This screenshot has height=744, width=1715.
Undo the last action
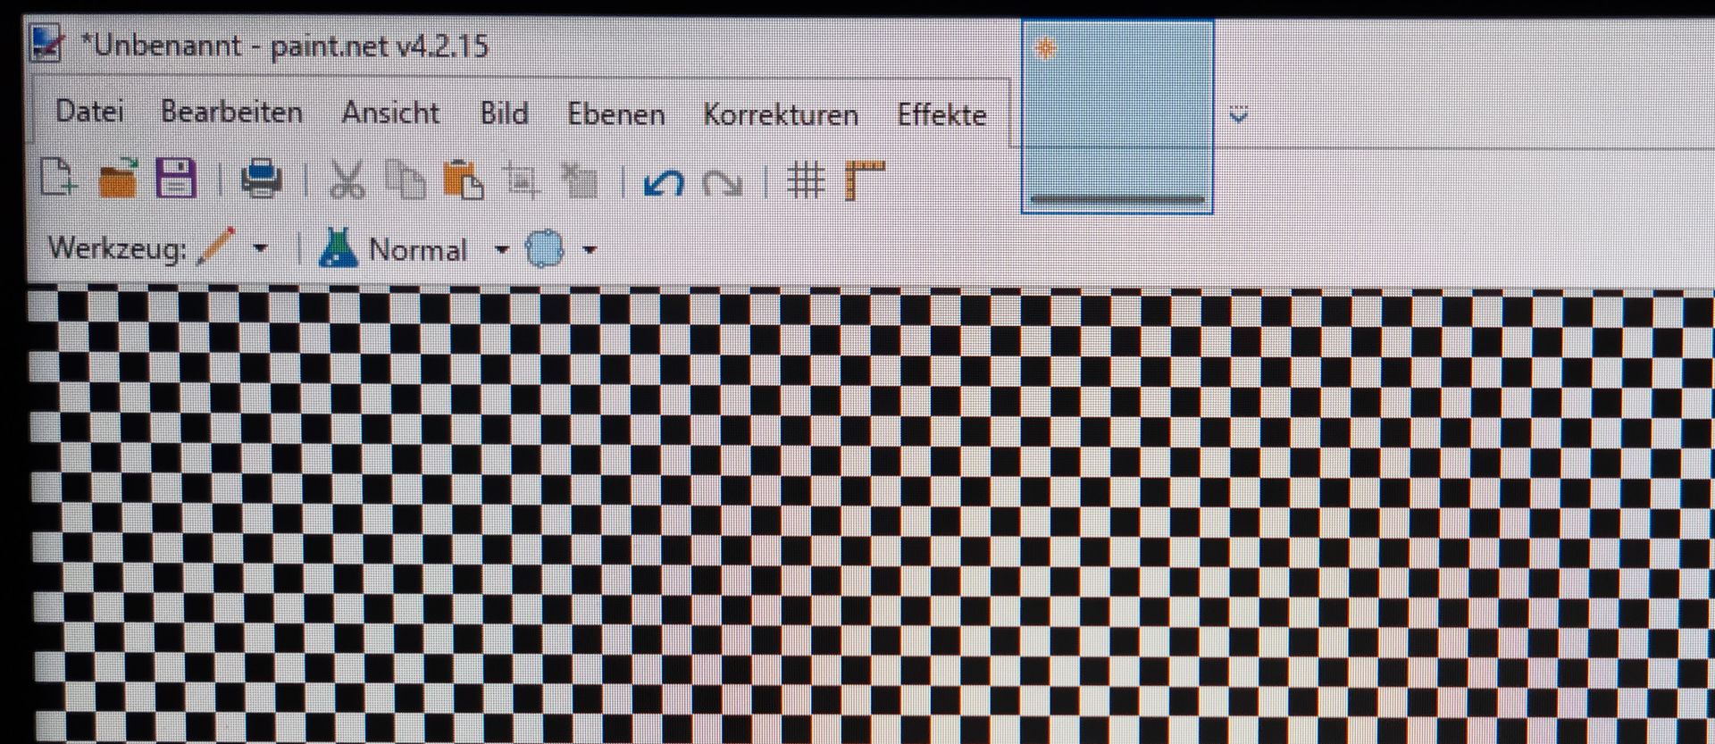tap(664, 183)
